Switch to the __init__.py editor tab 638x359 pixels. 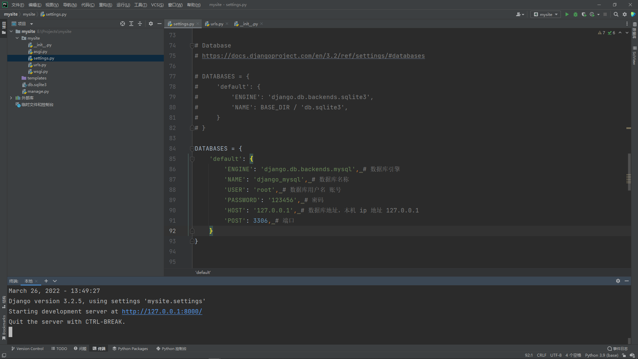pos(249,24)
